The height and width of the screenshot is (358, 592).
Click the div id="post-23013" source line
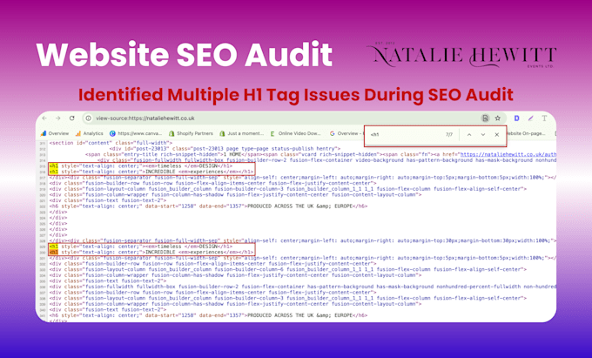coord(225,149)
